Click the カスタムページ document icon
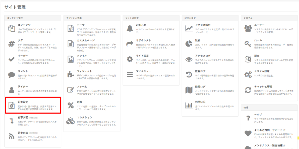 click(x=71, y=44)
